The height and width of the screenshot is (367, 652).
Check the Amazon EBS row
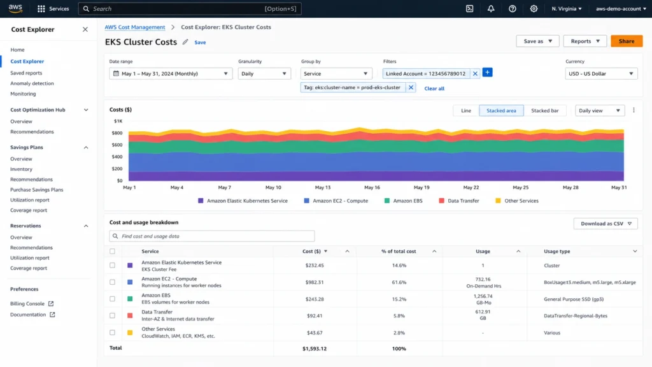tap(112, 299)
